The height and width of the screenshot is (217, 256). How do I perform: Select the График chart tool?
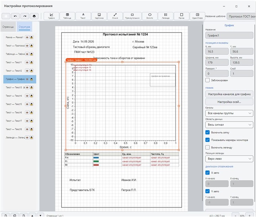click(51, 16)
